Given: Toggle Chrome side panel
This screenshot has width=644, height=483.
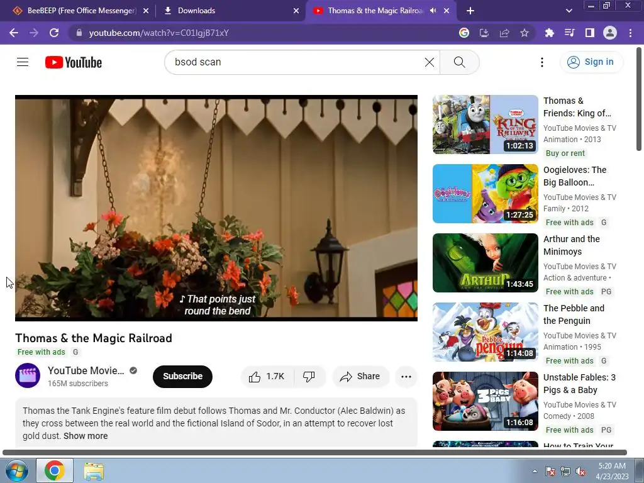Looking at the screenshot, I should [x=590, y=33].
